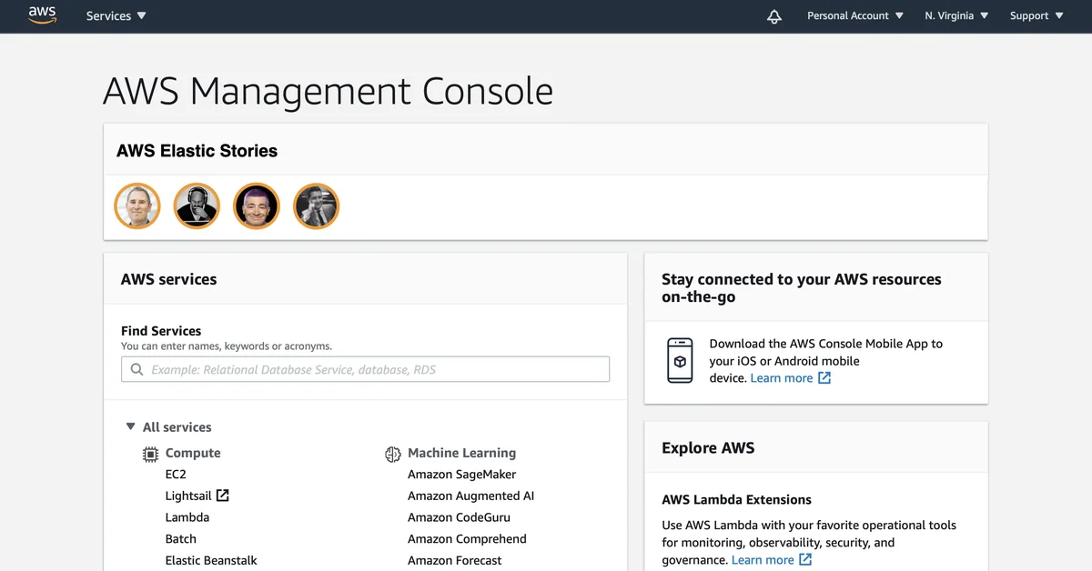This screenshot has width=1092, height=571.
Task: Click Learn more about Console Mobile App
Action: pos(782,378)
